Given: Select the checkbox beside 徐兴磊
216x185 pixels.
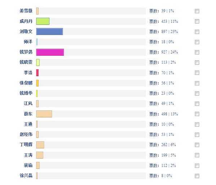Looking at the screenshot, I should pyautogui.click(x=197, y=176).
